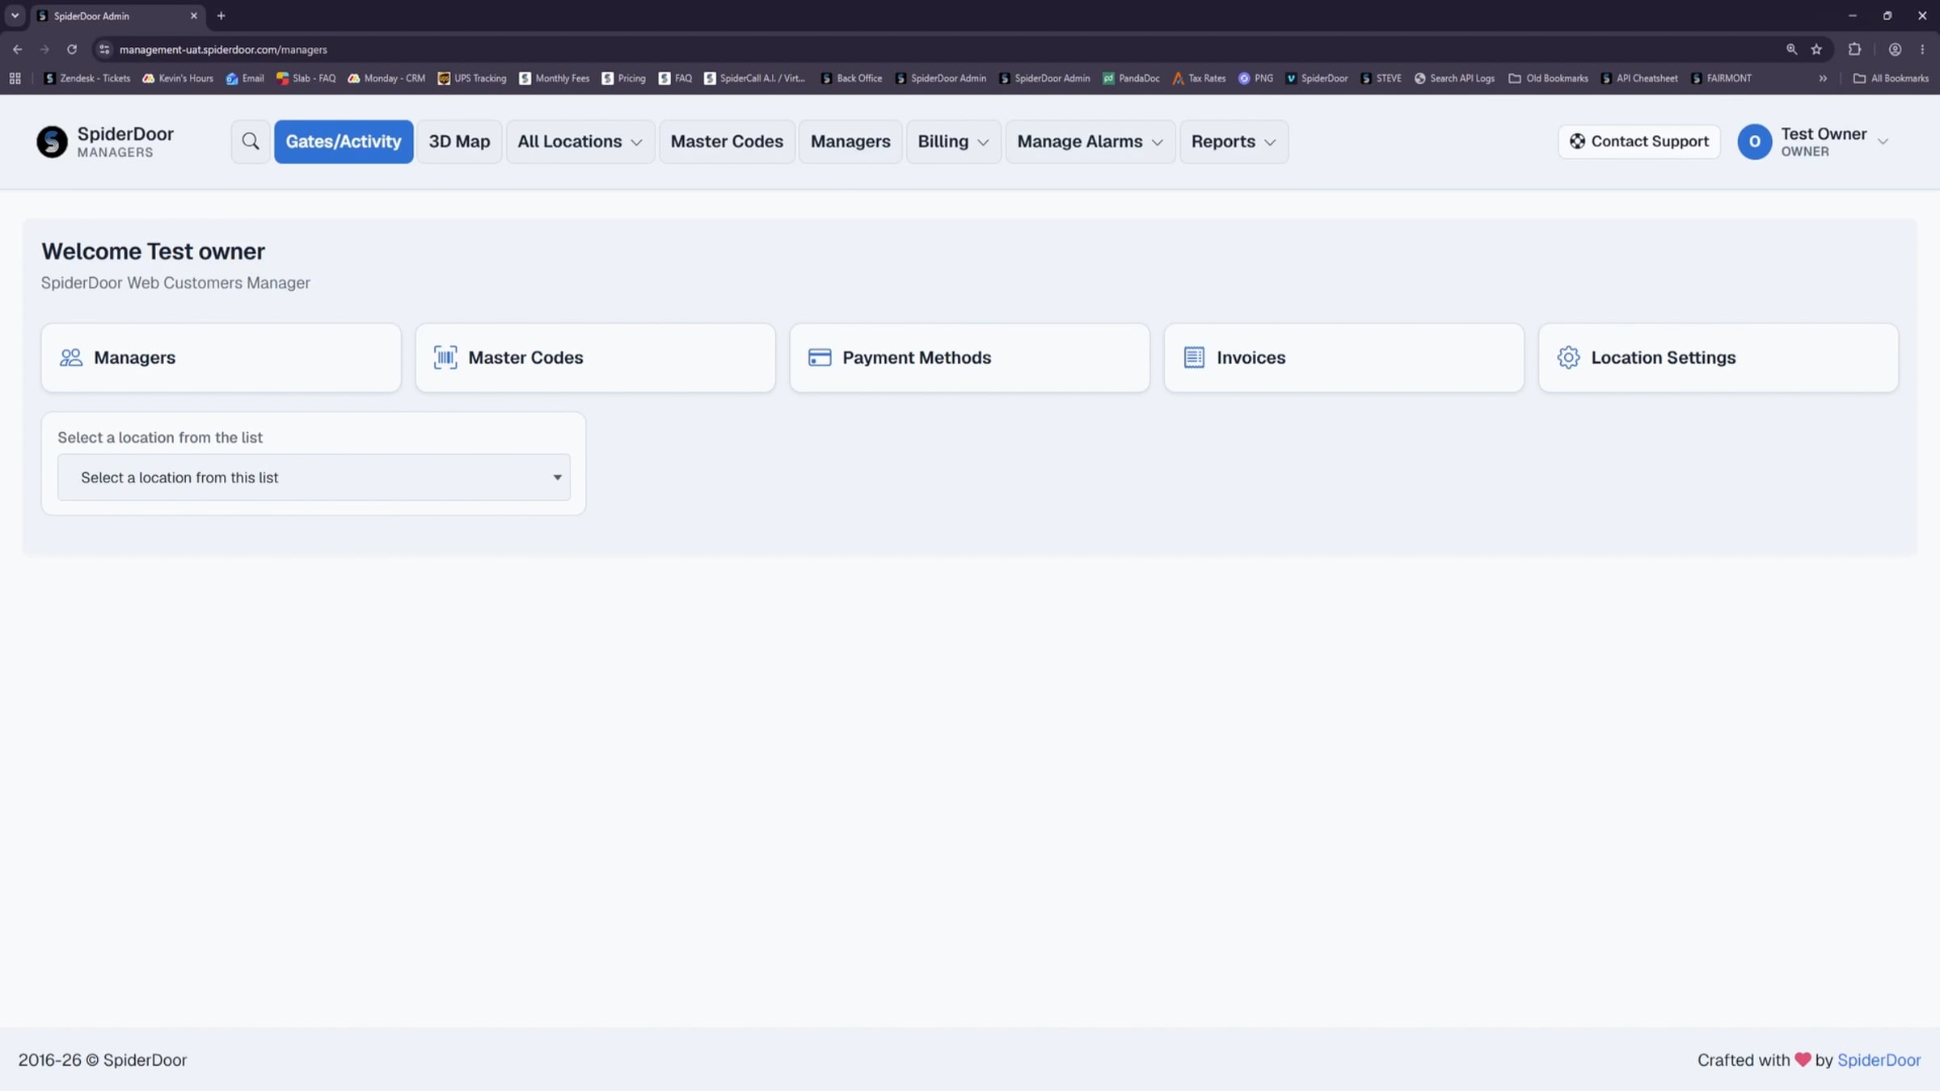Go to Managers in navbar

click(x=850, y=141)
